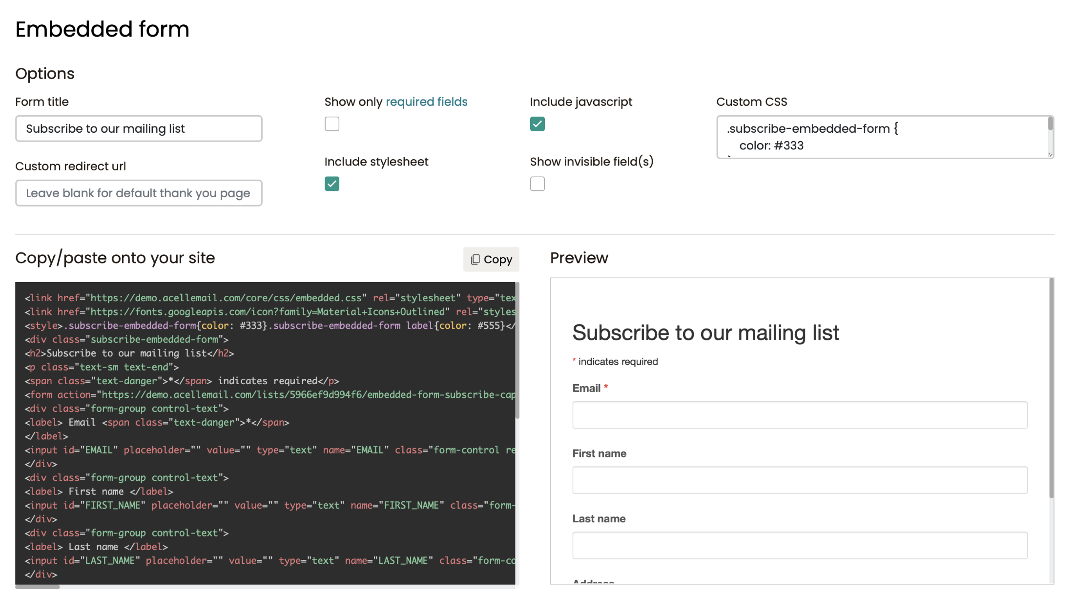Click the Last name preview field
Screen dimensions: 1075x616
tap(799, 545)
